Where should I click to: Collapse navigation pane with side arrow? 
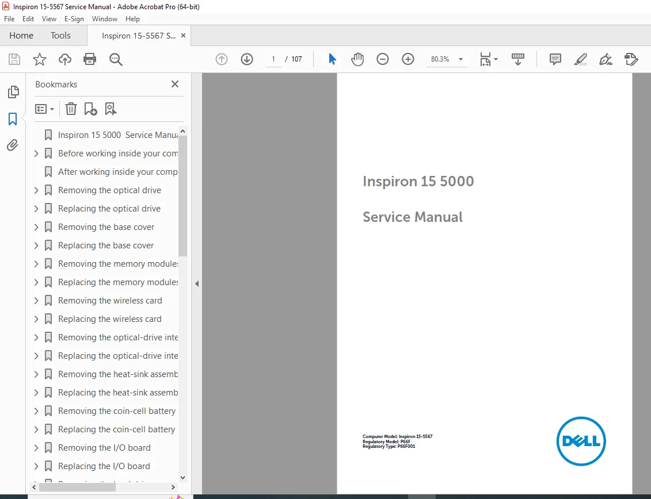click(197, 284)
